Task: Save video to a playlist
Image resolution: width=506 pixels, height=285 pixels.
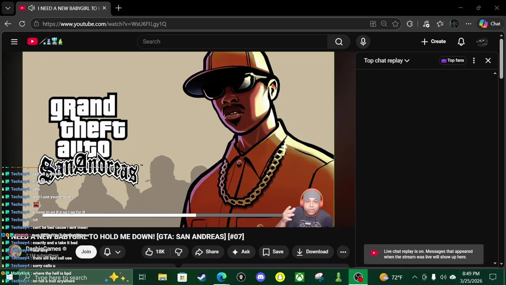Action: (273, 252)
